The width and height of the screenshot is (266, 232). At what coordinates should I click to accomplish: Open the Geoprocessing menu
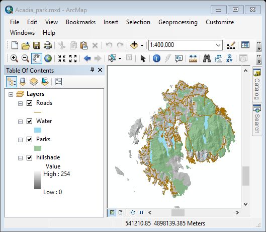(x=178, y=22)
